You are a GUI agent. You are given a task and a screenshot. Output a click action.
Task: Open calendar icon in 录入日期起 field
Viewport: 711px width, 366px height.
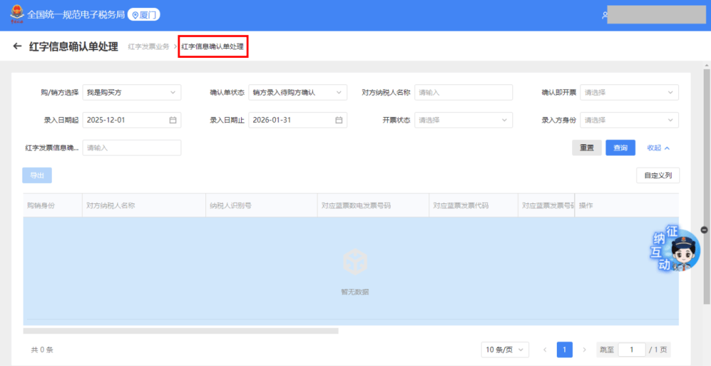click(173, 120)
